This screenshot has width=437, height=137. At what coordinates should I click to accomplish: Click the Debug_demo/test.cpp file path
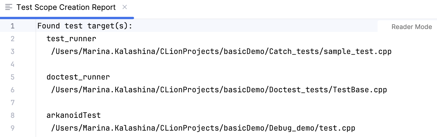[x=203, y=128]
